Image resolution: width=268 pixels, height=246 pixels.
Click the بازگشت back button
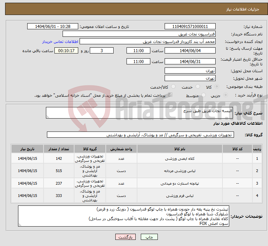125,237
